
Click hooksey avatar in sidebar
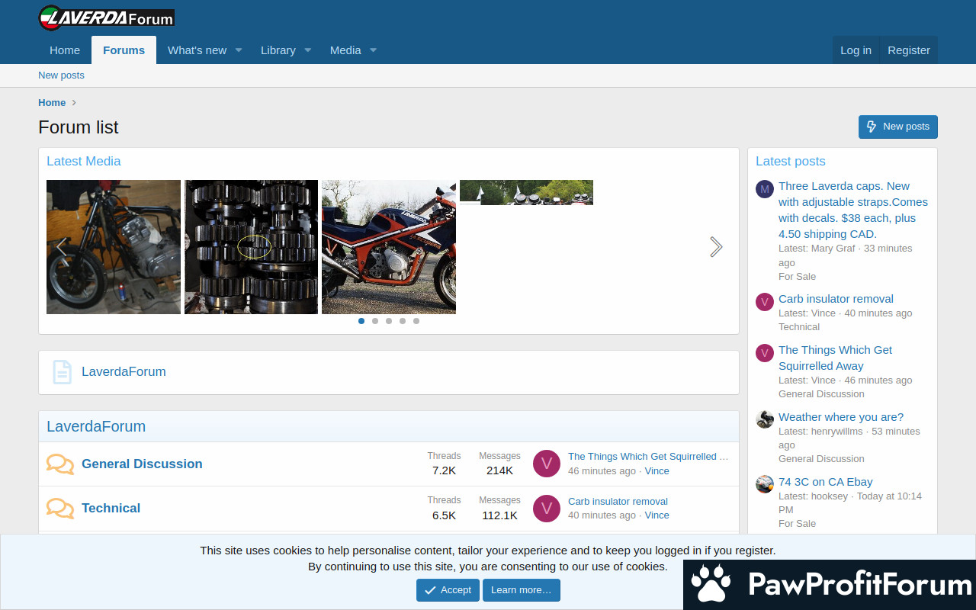[x=765, y=484]
